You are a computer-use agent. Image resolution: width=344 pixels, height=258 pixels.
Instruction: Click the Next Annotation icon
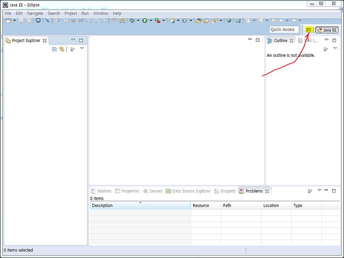pos(248,21)
